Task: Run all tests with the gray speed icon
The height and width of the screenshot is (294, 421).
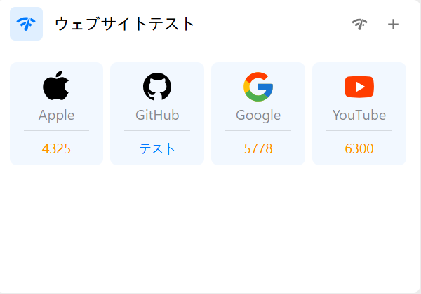Action: point(359,24)
